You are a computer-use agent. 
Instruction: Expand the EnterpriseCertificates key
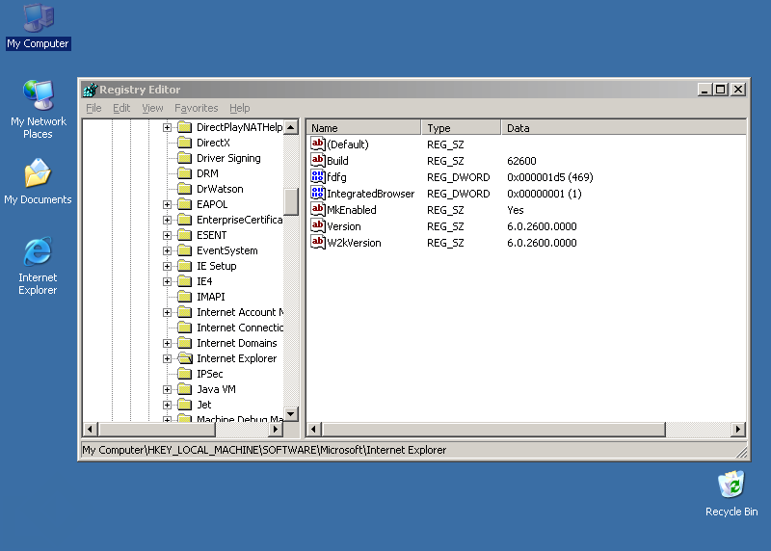click(x=167, y=220)
